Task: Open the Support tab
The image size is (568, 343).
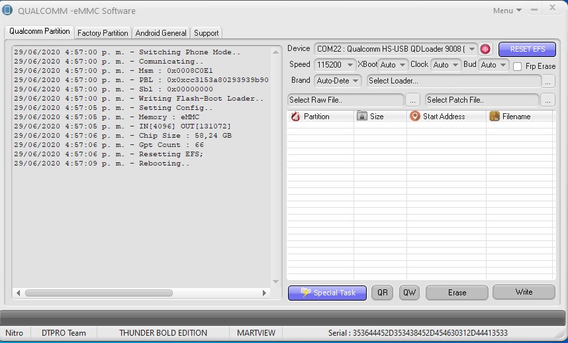Action: [206, 33]
